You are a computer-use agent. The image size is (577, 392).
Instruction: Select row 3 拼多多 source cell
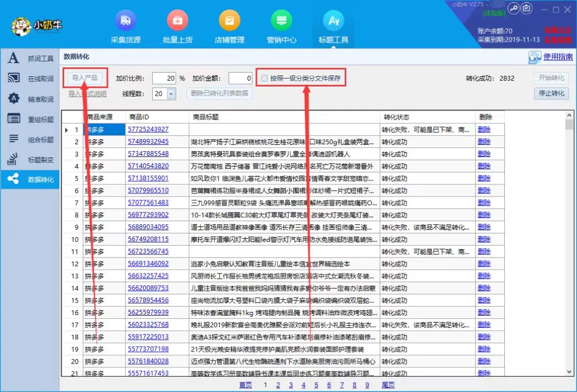click(104, 154)
